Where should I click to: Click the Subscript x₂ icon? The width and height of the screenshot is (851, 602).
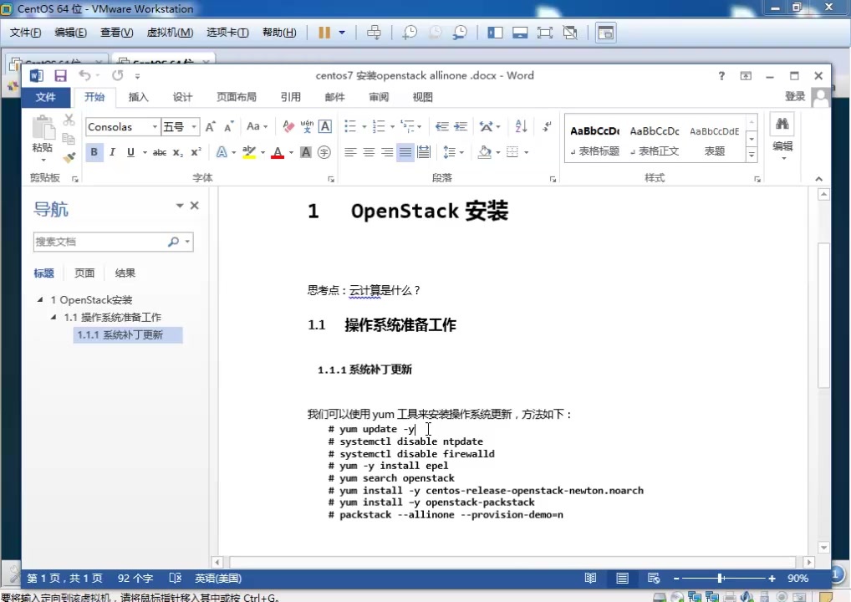tap(177, 152)
